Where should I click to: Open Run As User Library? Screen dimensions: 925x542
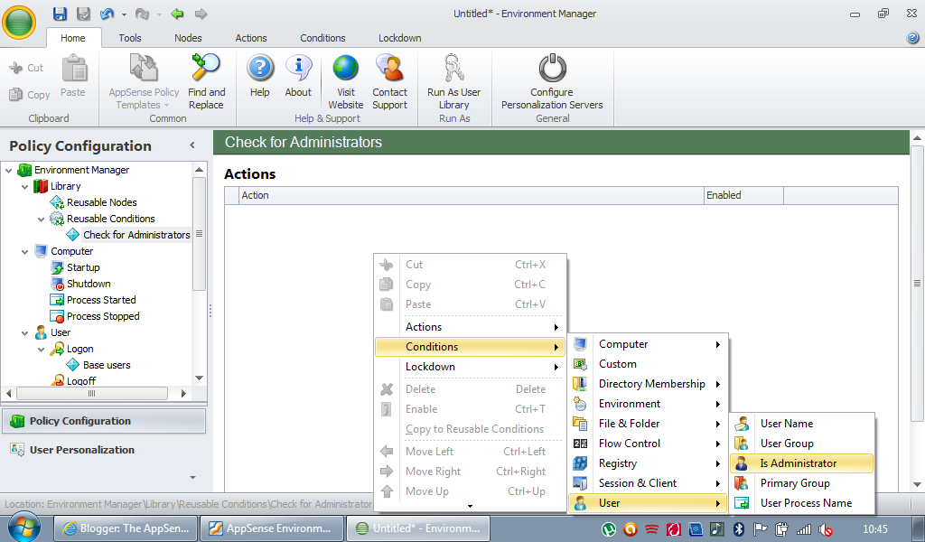[x=453, y=70]
